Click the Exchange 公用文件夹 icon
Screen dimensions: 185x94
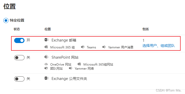click(46, 78)
